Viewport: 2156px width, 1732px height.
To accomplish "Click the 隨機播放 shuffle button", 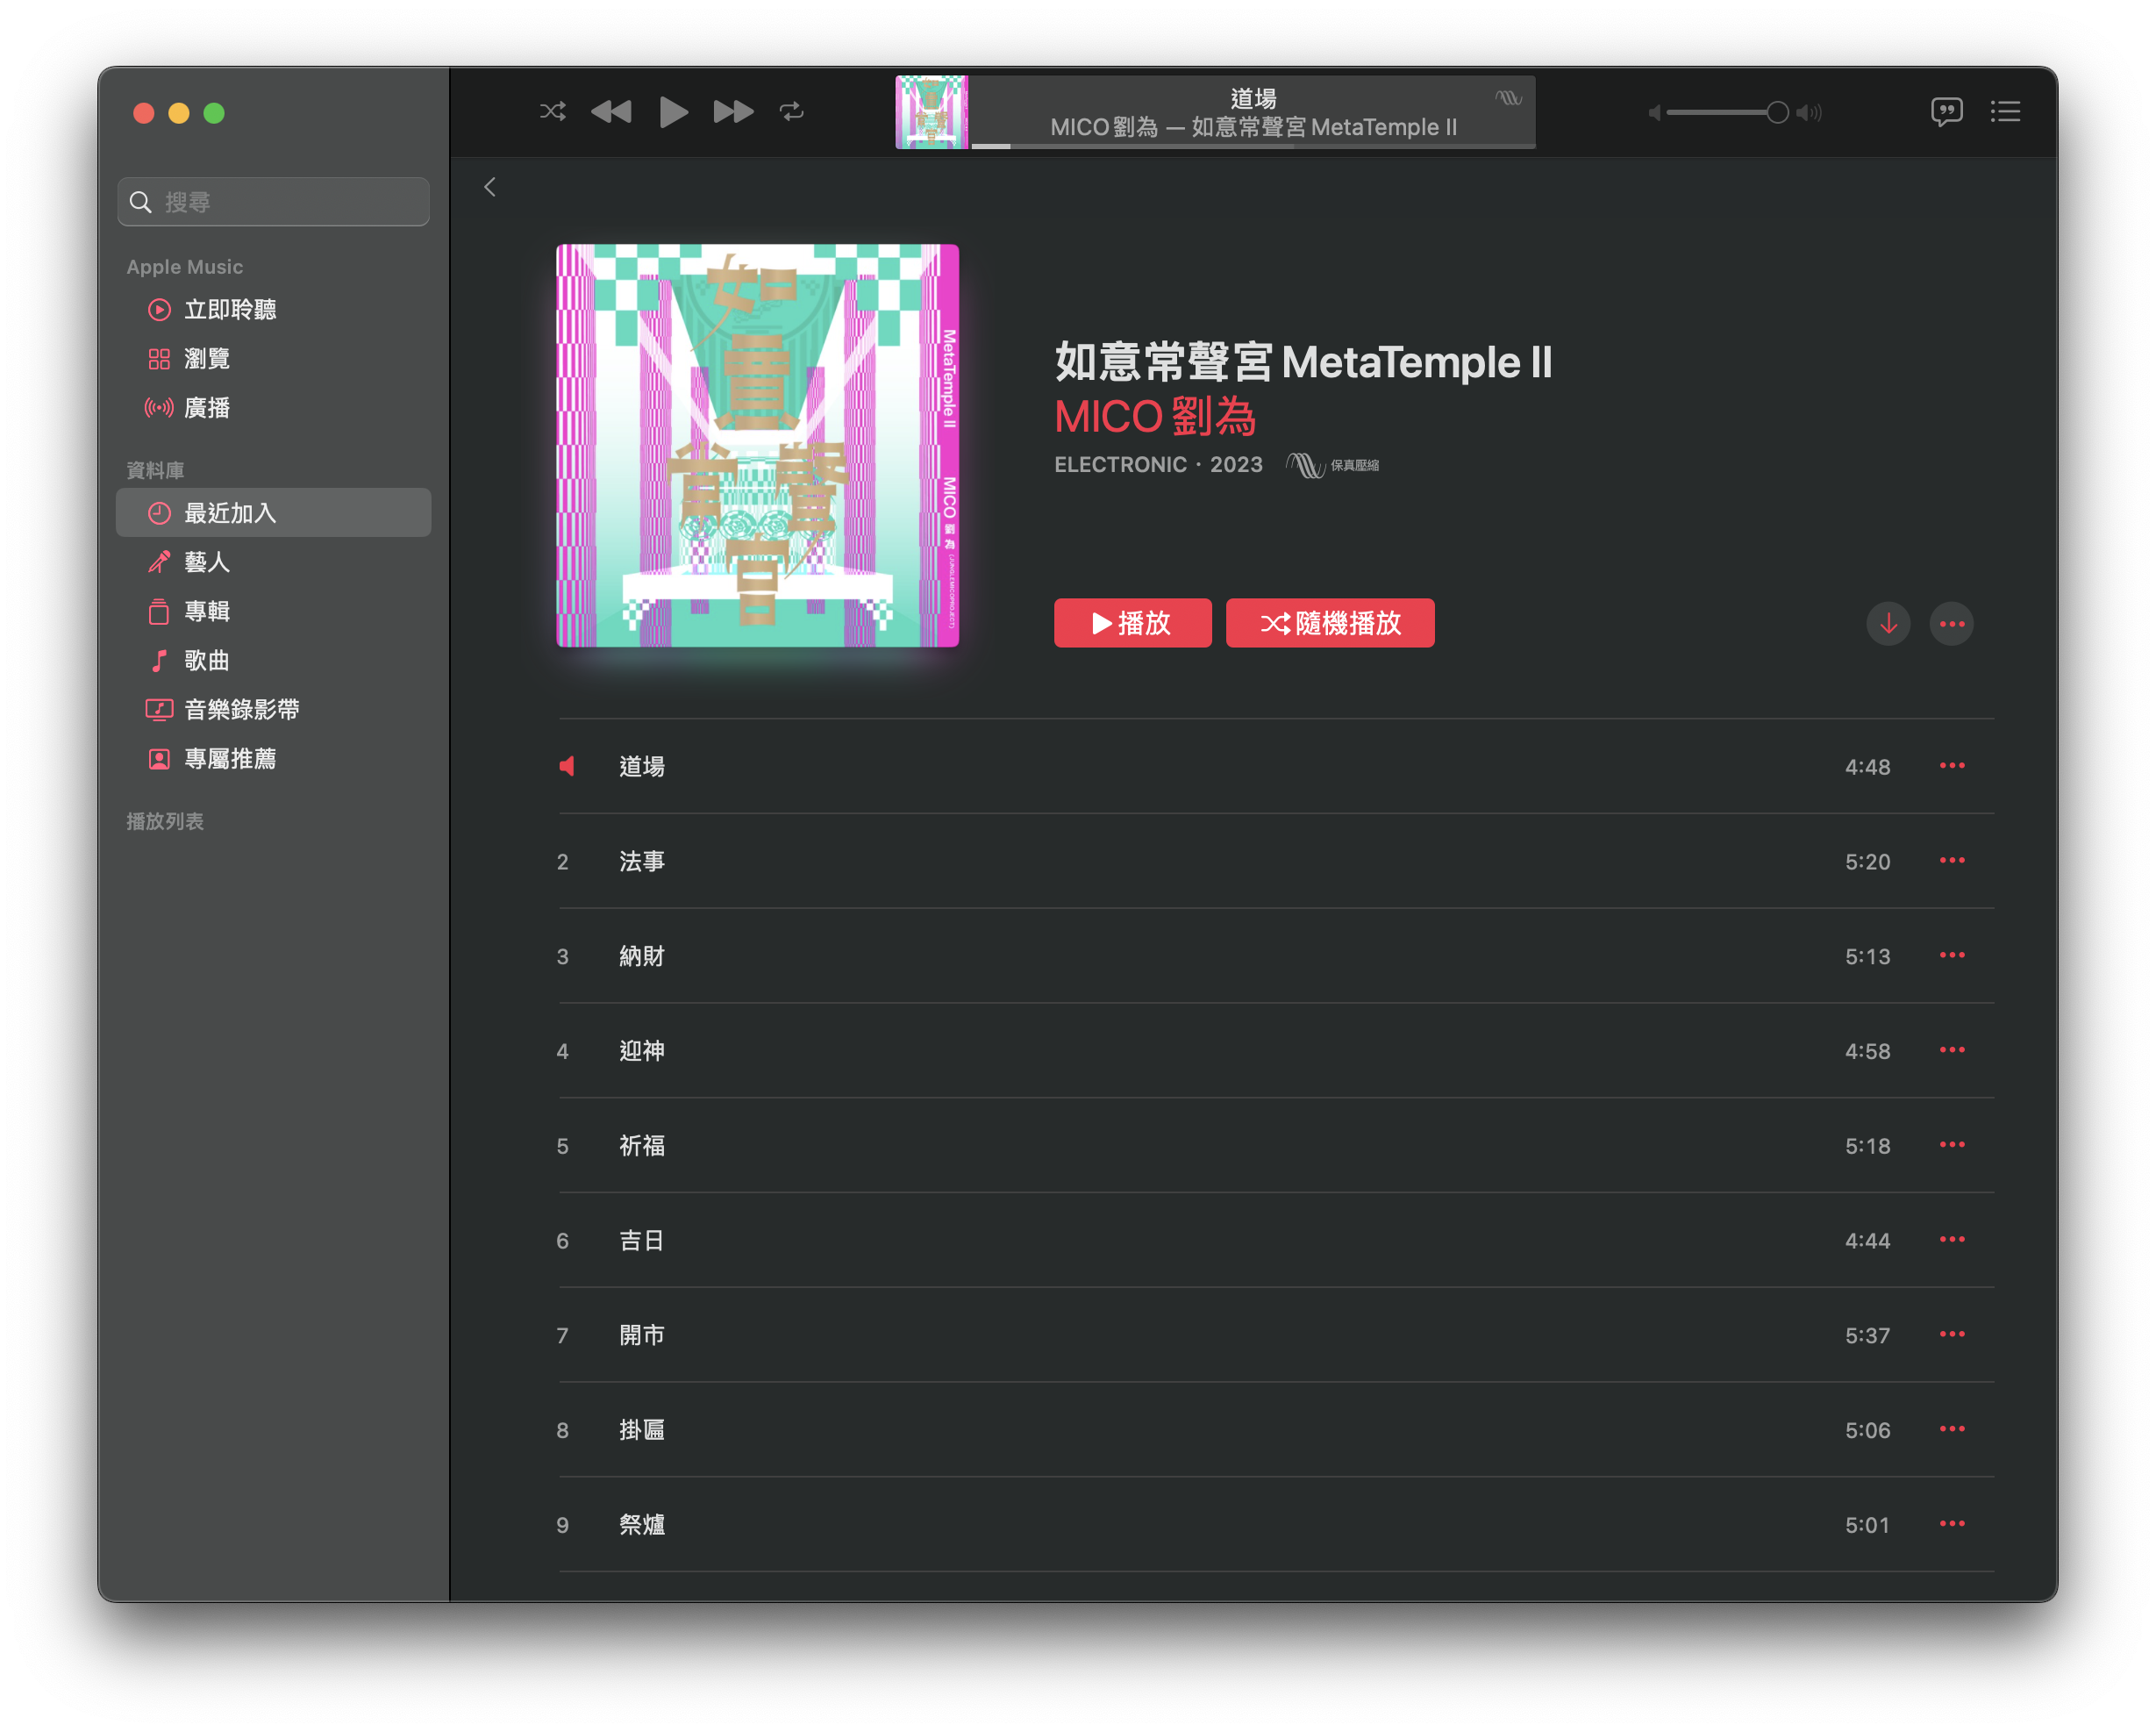I will 1329,623.
